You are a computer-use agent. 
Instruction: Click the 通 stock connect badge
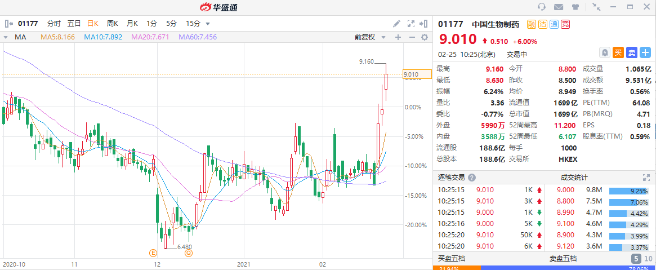click(x=554, y=24)
